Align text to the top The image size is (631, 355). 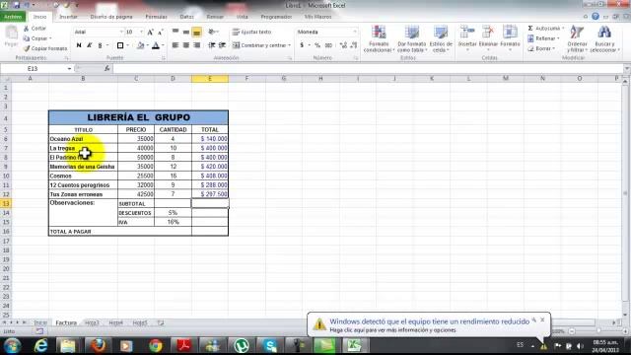(x=175, y=32)
